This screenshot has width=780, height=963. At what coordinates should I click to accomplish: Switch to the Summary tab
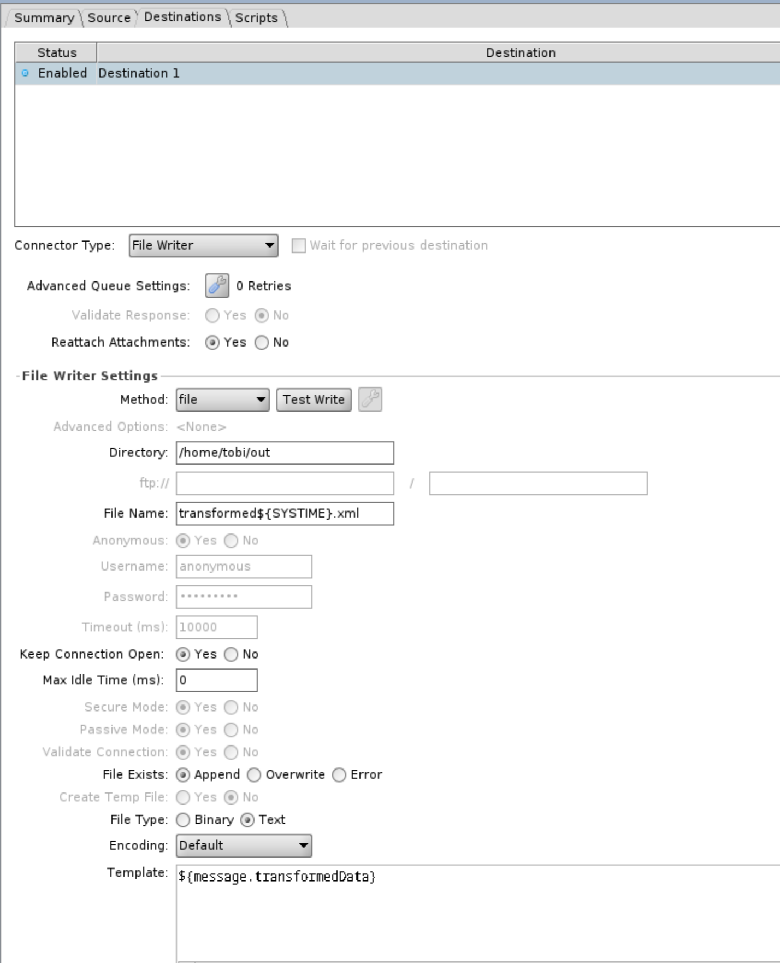coord(44,18)
